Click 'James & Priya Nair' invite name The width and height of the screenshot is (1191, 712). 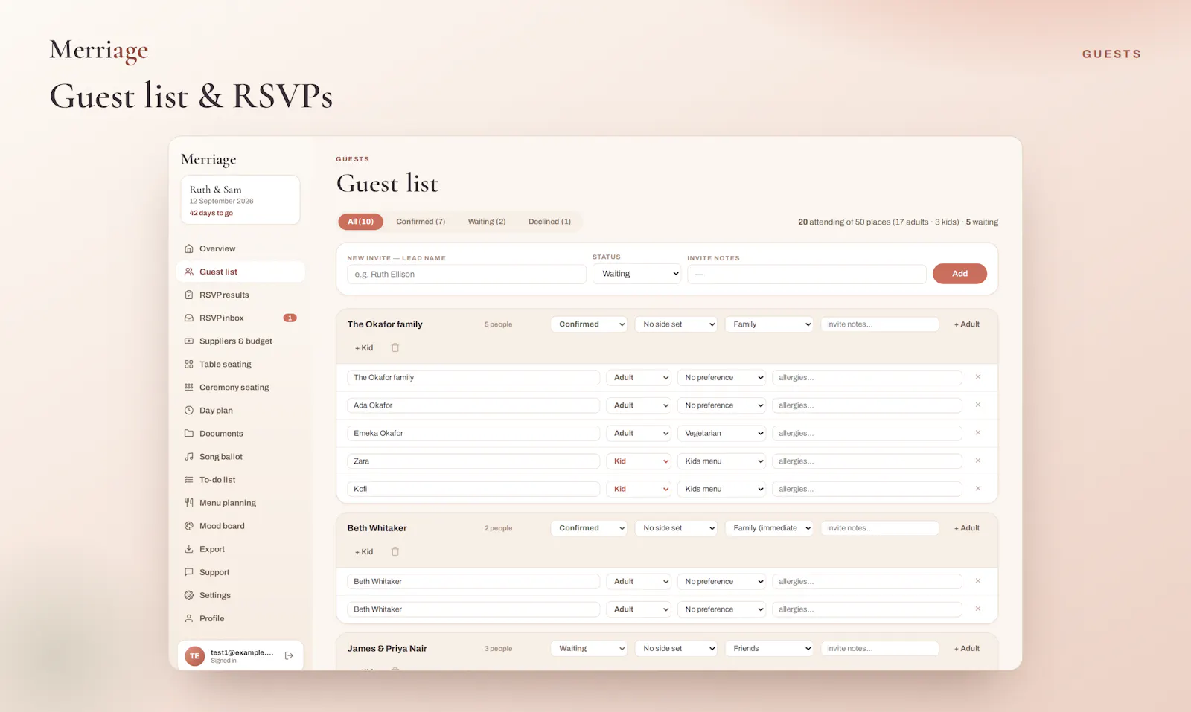click(x=387, y=649)
